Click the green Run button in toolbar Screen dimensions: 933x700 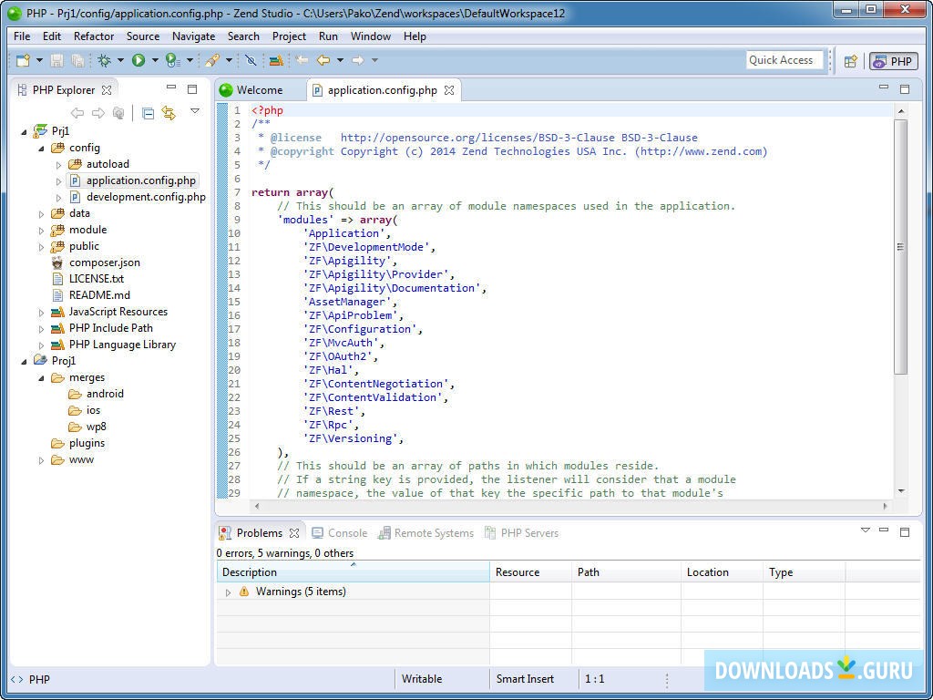pos(138,60)
